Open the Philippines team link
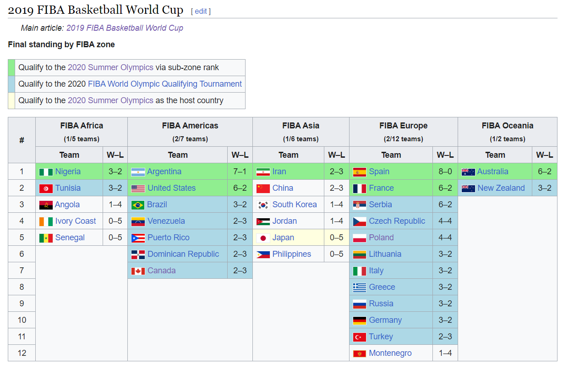563x365 pixels. 292,254
